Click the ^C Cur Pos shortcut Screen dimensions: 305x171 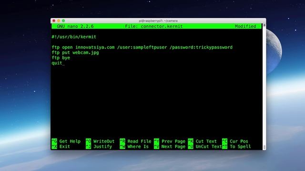pyautogui.click(x=235, y=142)
